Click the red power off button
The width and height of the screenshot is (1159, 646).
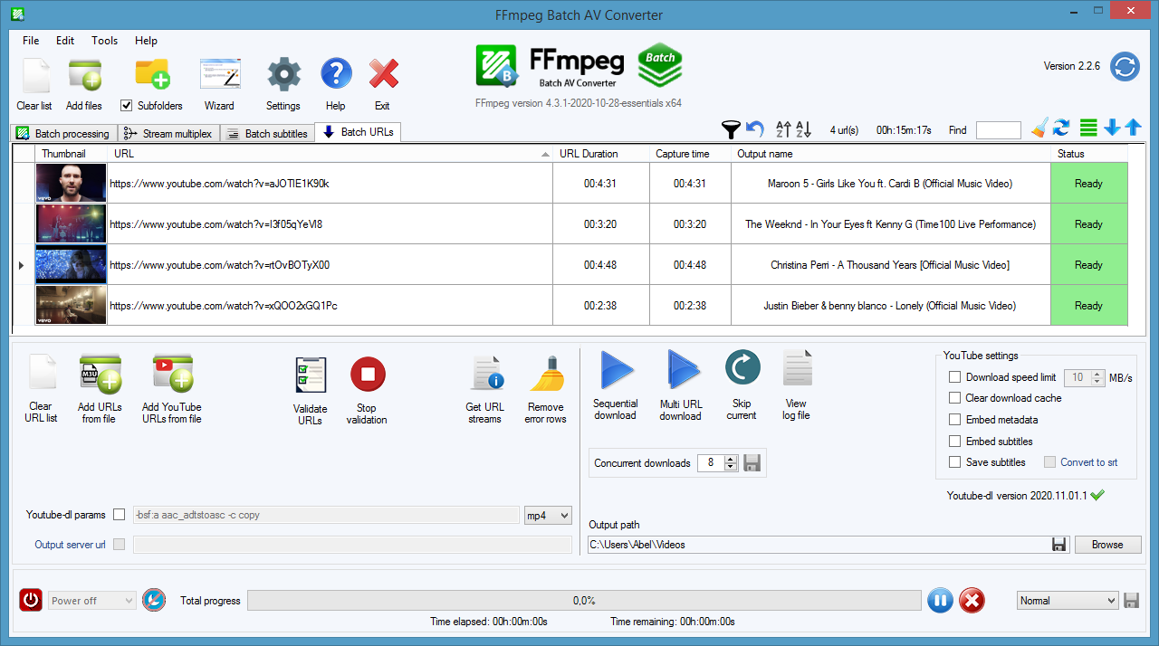[x=31, y=600]
